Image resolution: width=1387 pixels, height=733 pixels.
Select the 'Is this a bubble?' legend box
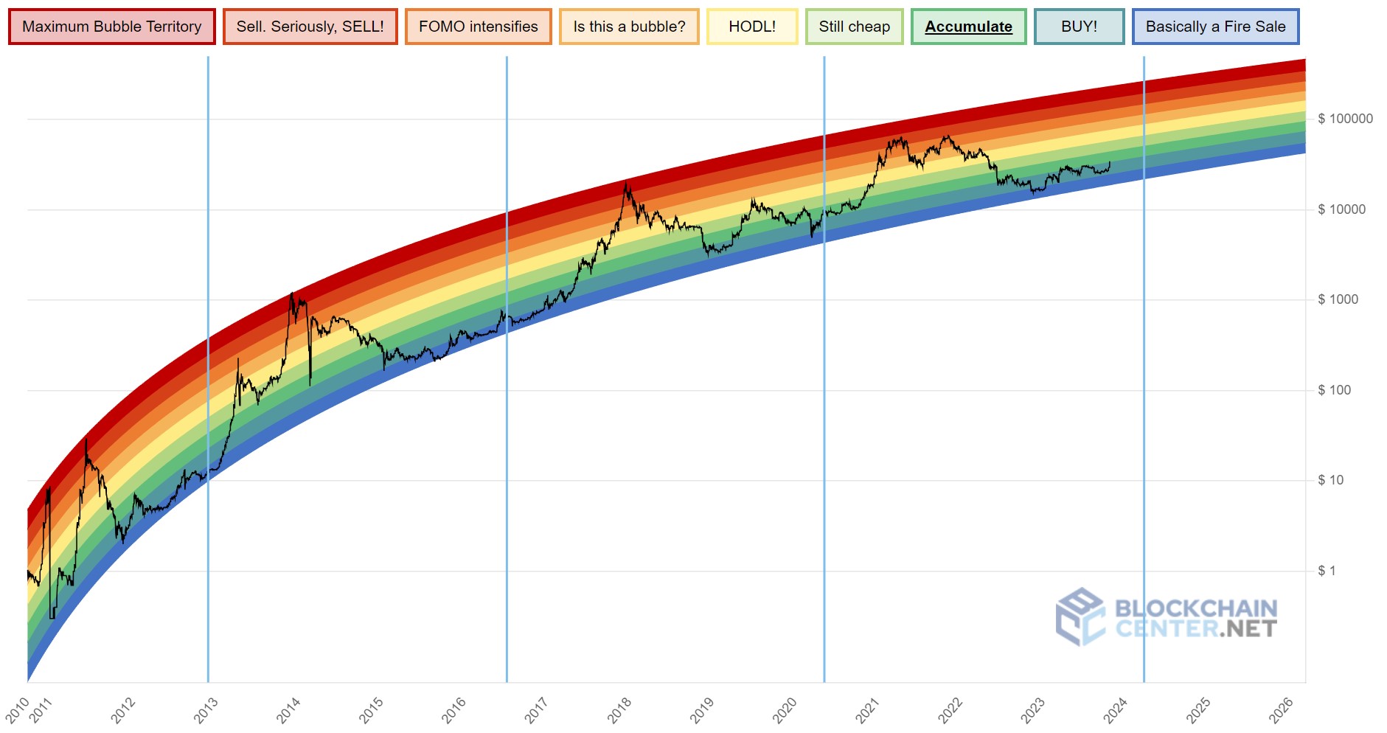point(629,27)
